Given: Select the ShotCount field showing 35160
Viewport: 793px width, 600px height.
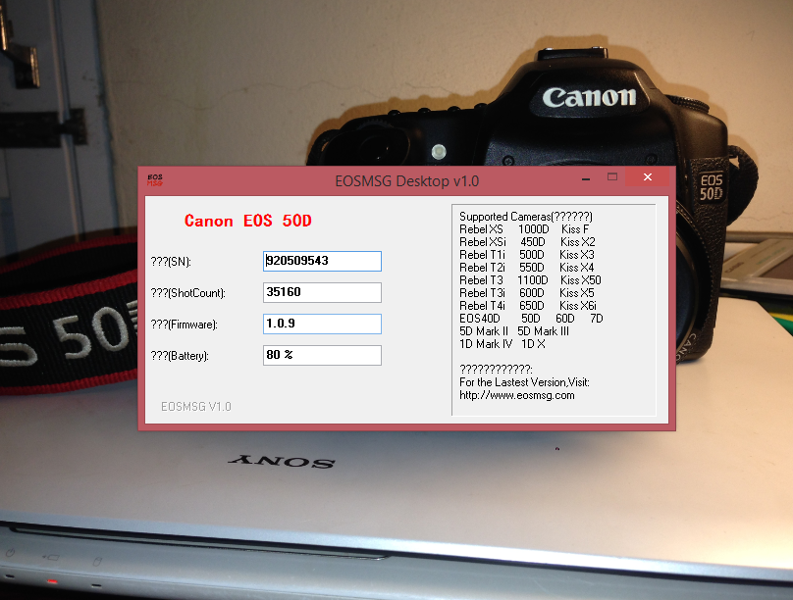Looking at the screenshot, I should pos(322,292).
